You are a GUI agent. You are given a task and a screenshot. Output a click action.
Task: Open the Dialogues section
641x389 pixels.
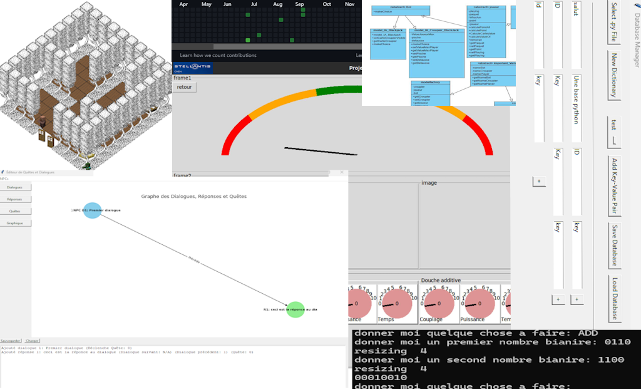(15, 187)
